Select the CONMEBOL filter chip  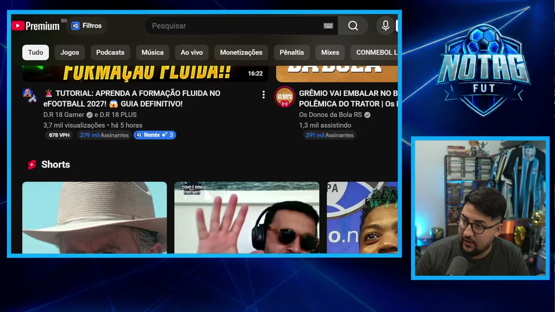374,52
